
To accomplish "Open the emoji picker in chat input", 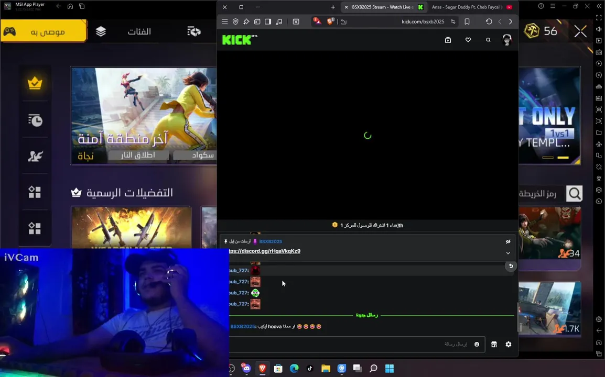I will [x=477, y=344].
